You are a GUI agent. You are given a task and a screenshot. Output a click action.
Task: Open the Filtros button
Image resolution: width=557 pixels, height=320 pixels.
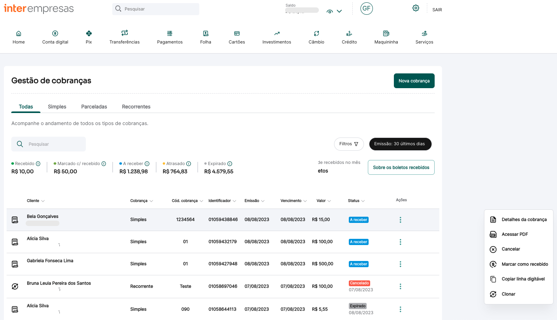coord(349,144)
